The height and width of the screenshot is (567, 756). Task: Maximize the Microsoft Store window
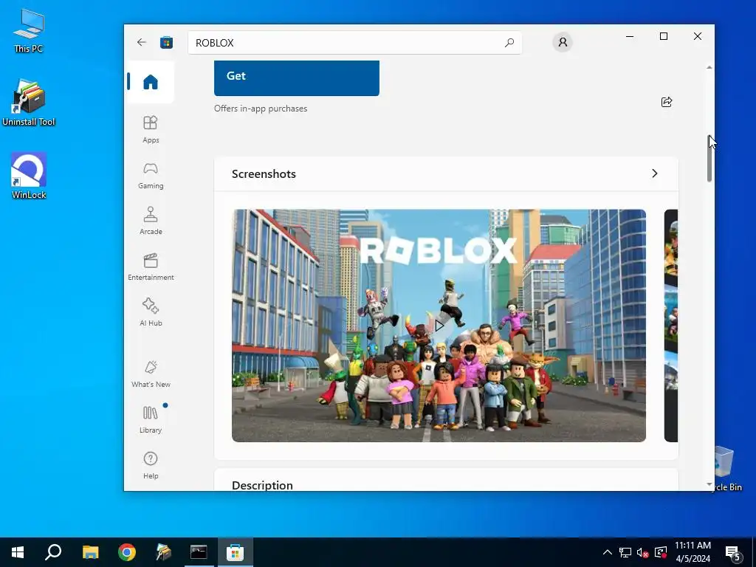pyautogui.click(x=664, y=36)
